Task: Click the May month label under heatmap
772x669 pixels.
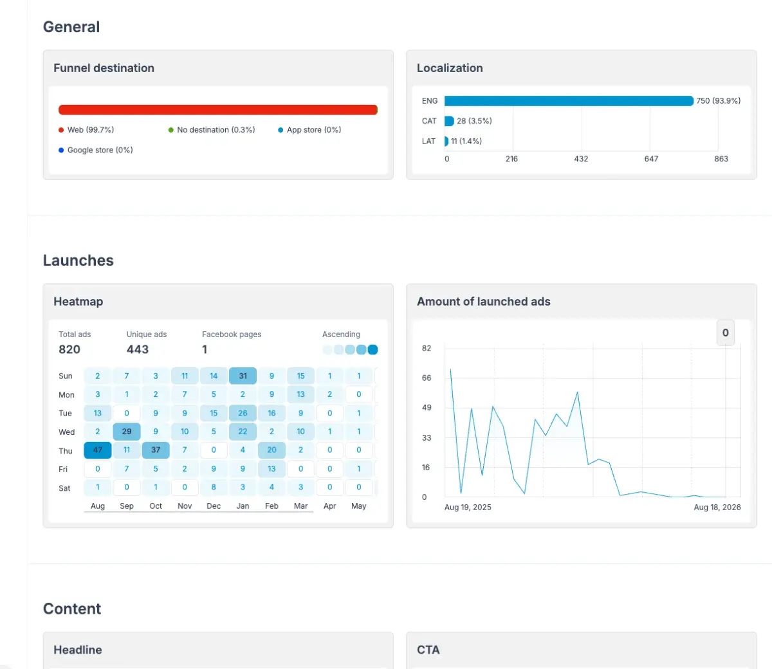Action: [x=358, y=506]
